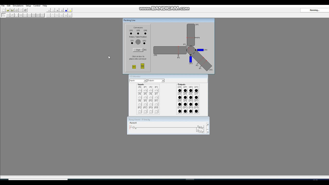Click output indicator OP12 in I/O Monitor
This screenshot has width=329, height=185.
coord(180,111)
